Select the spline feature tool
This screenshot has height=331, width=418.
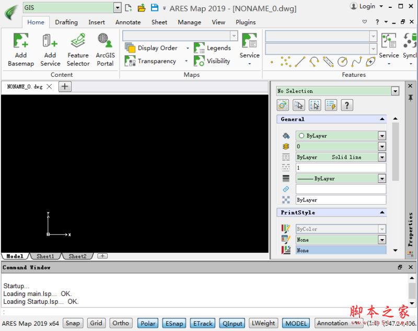356,62
